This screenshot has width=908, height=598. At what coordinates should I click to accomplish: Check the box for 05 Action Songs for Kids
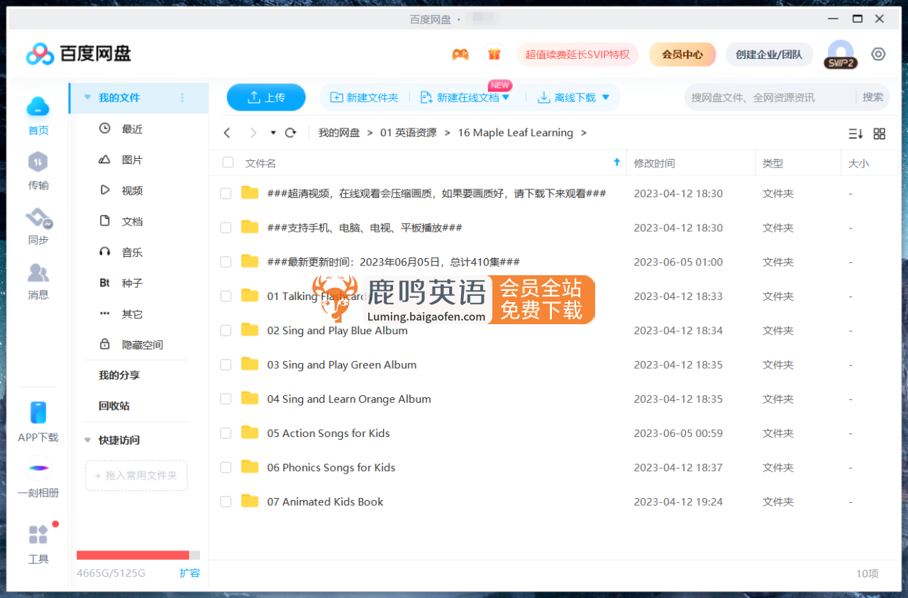point(226,433)
